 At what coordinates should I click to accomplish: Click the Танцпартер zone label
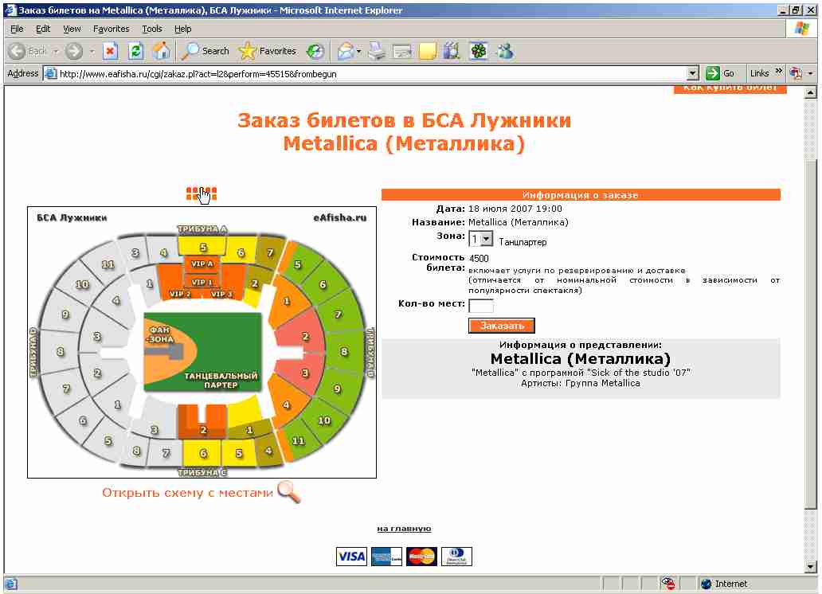tap(523, 242)
